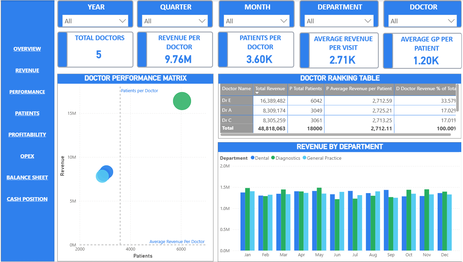Open the BALANCE SHEET page
Viewport: 463px width, 262px height.
27,178
